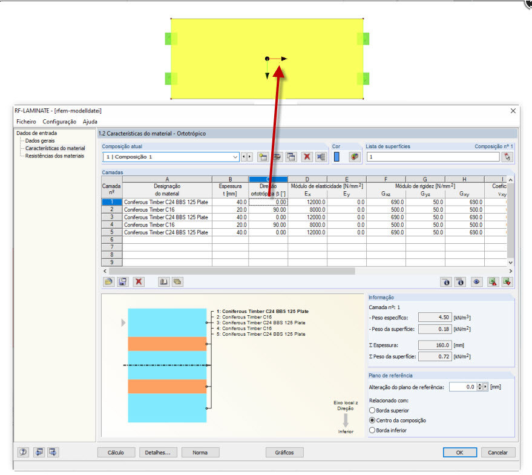Open the arrow menu next to reference plane stepper

tap(485, 387)
